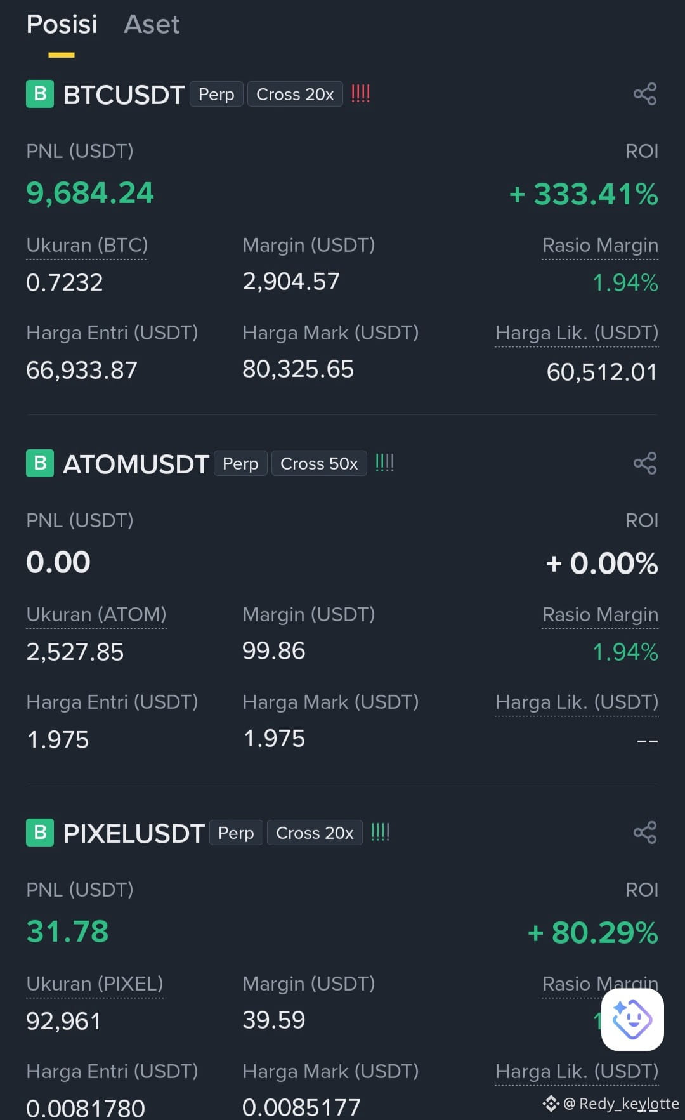Open PIXELUSDT Cross 20x leverage setting
Image resolution: width=685 pixels, height=1120 pixels.
(315, 833)
